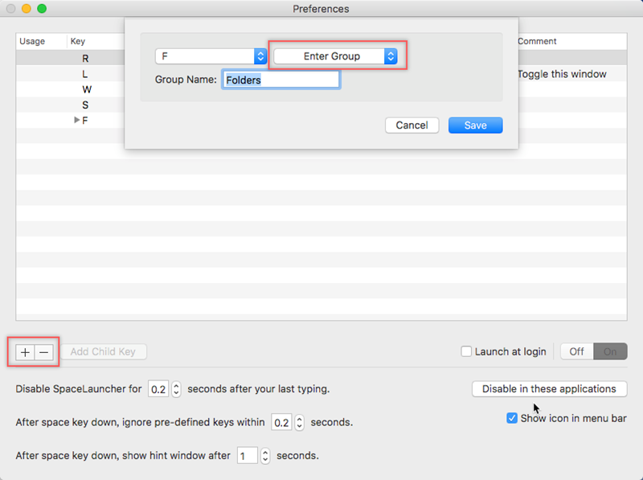643x480 pixels.
Task: Open the F key selection dropdown
Action: 211,56
